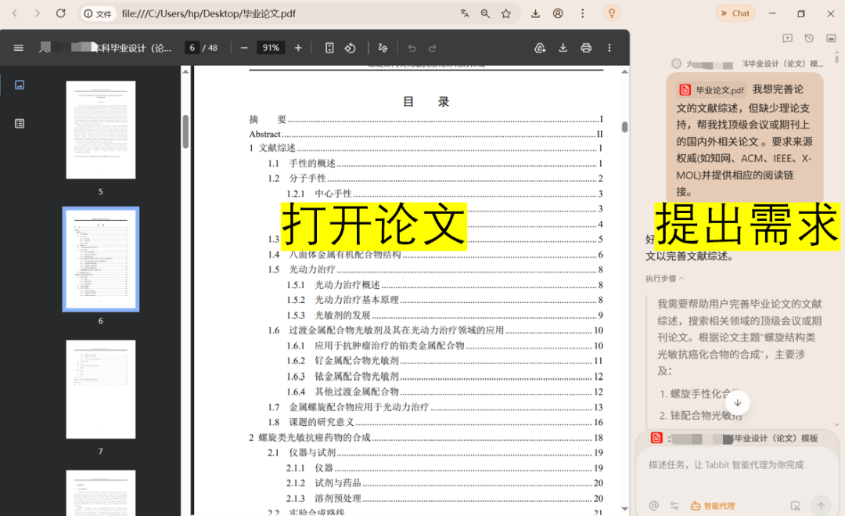Bookmark this page with the star icon
This screenshot has width=845, height=516.
(x=506, y=13)
